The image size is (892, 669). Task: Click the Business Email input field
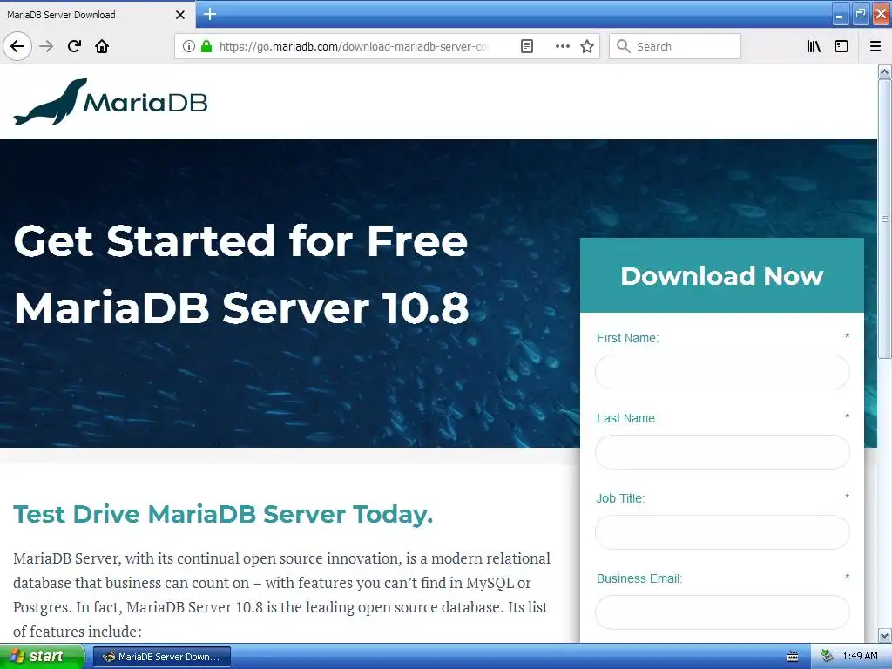click(x=722, y=612)
